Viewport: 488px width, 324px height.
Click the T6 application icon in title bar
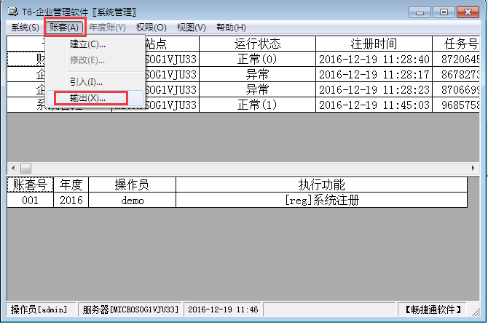click(x=9, y=12)
